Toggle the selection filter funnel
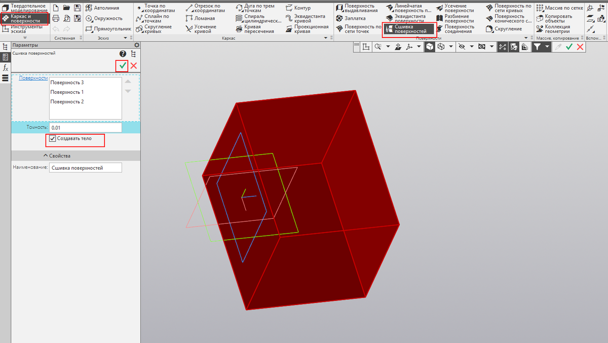This screenshot has height=343, width=608. pos(537,47)
